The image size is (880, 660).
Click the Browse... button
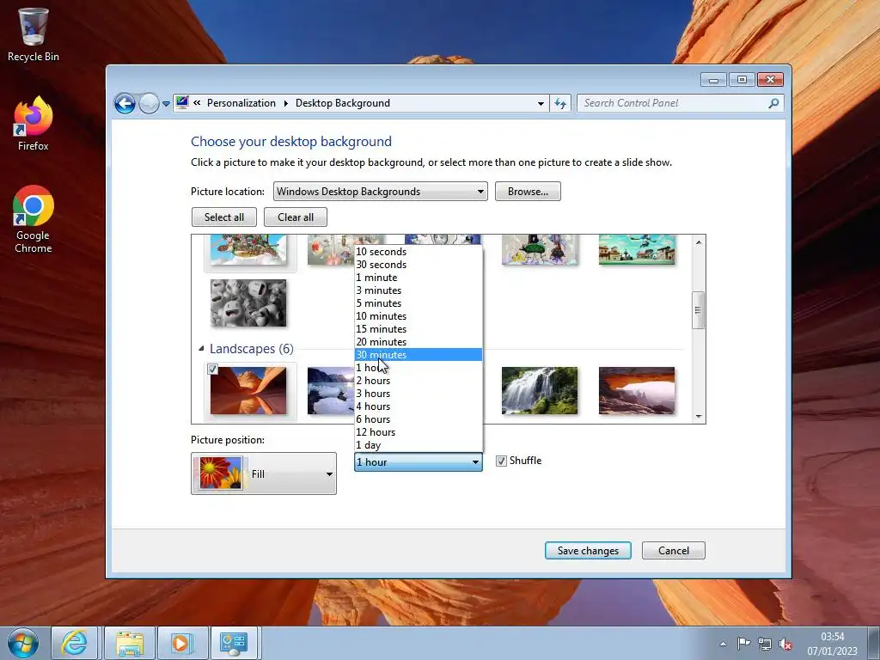coord(528,192)
